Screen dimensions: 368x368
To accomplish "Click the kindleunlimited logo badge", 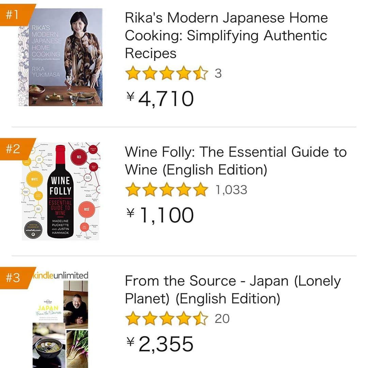I will tap(61, 275).
